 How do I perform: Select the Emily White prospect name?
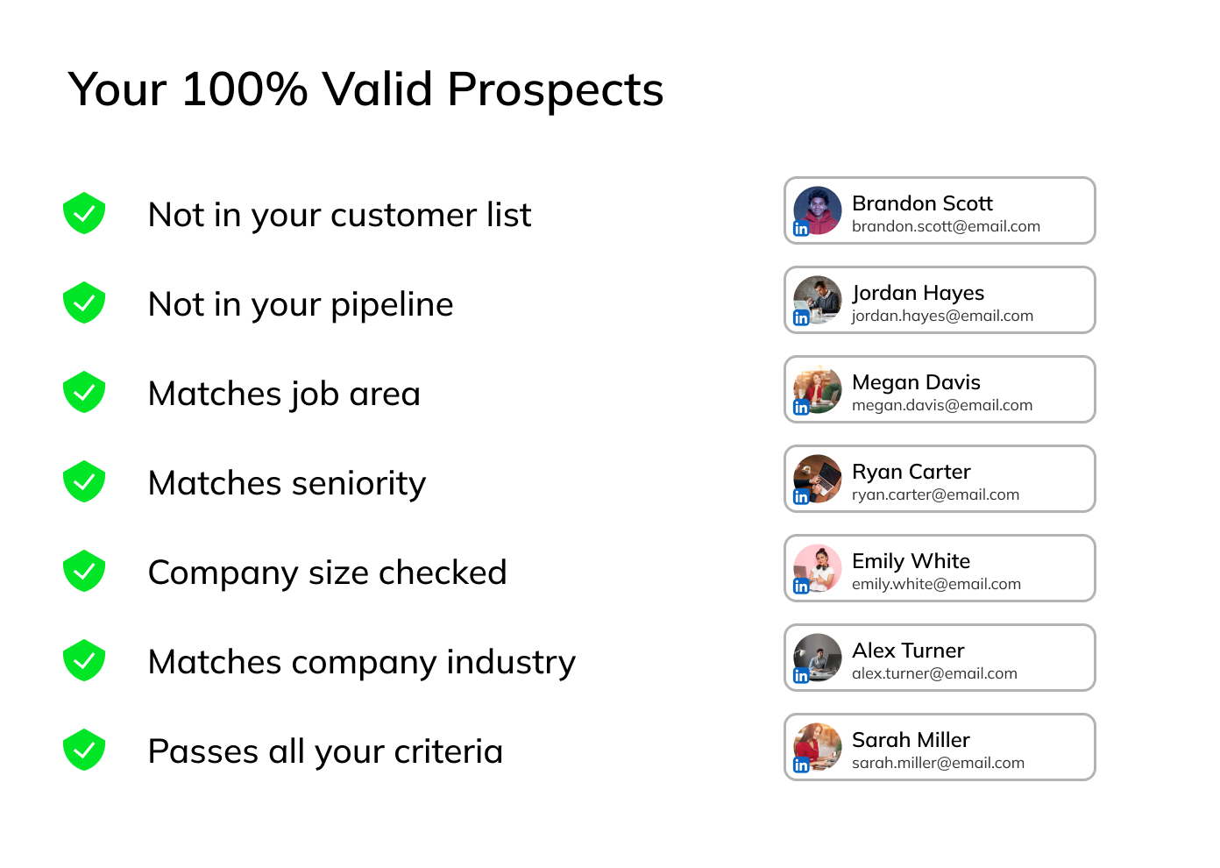911,561
